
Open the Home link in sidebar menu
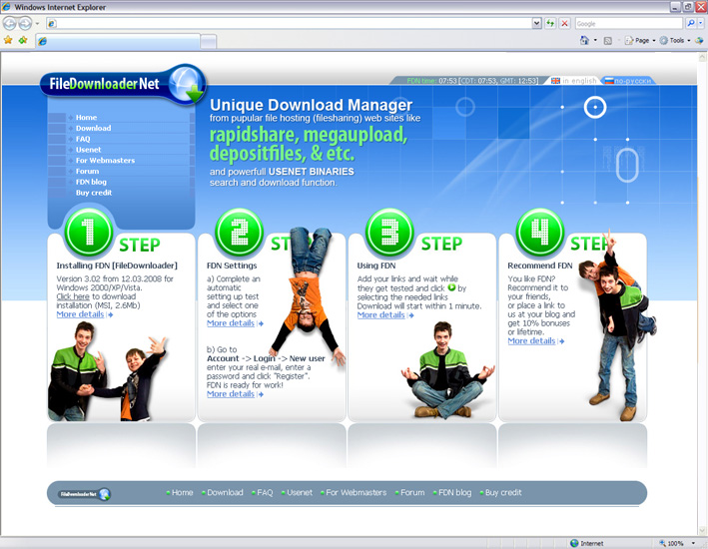click(86, 118)
